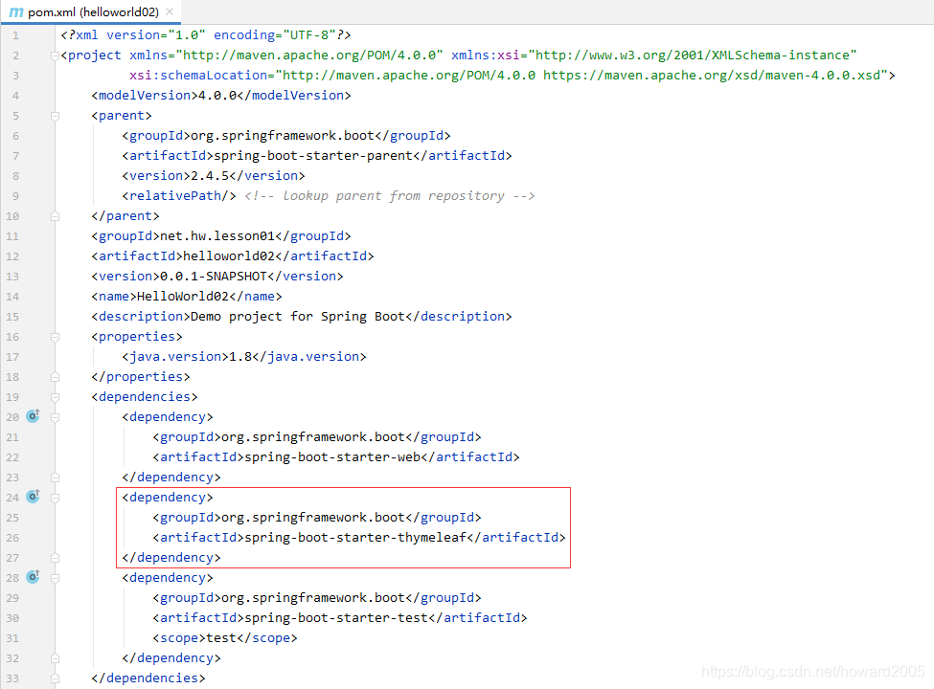
Task: Toggle fold marker at closing dependency line 32
Action: point(55,658)
